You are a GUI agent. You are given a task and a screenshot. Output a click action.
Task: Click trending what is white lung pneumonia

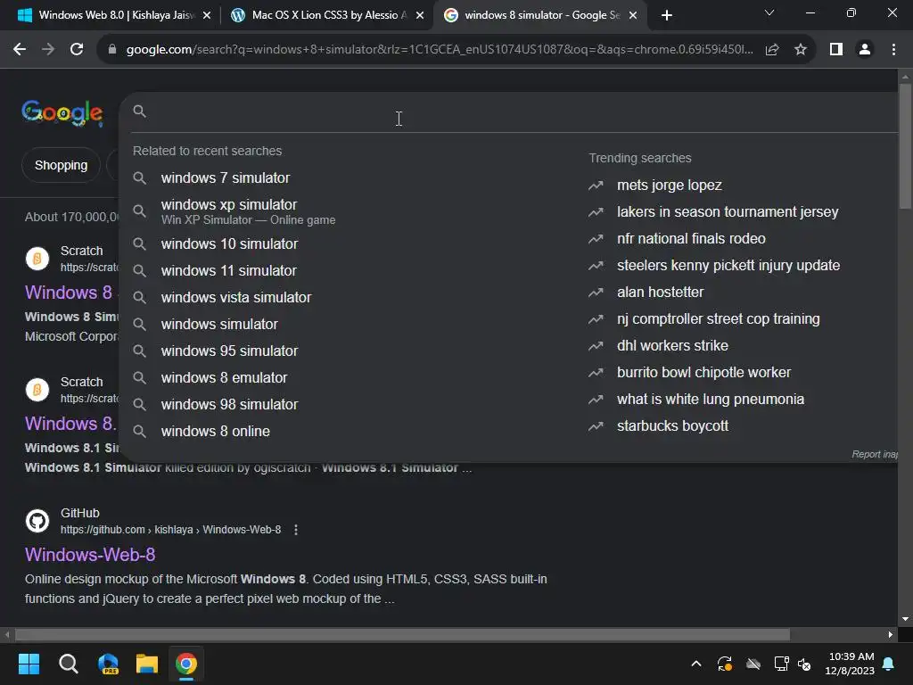click(711, 400)
